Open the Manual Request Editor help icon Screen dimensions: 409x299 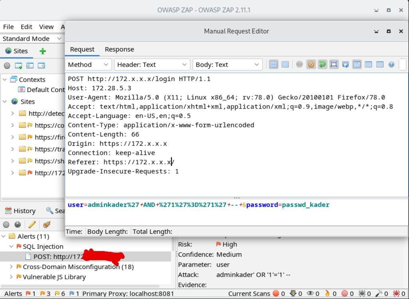391,64
